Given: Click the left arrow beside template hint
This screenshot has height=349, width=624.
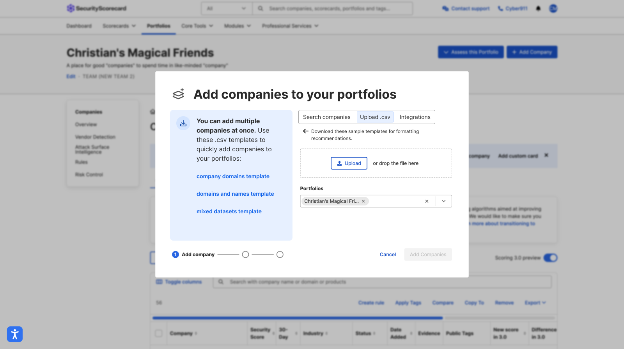Looking at the screenshot, I should point(306,131).
